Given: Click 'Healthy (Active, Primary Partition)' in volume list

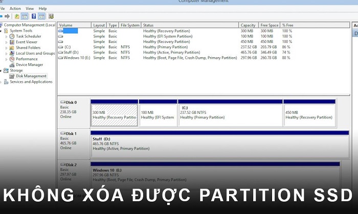Looking at the screenshot, I should 171,53.
